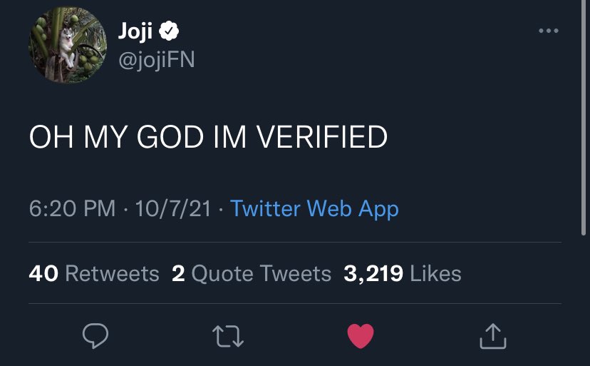Retweet this tweet using the arrows icon

point(229,337)
